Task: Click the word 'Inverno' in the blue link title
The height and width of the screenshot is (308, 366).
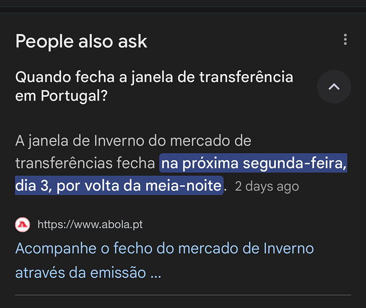Action: pyautogui.click(x=284, y=248)
